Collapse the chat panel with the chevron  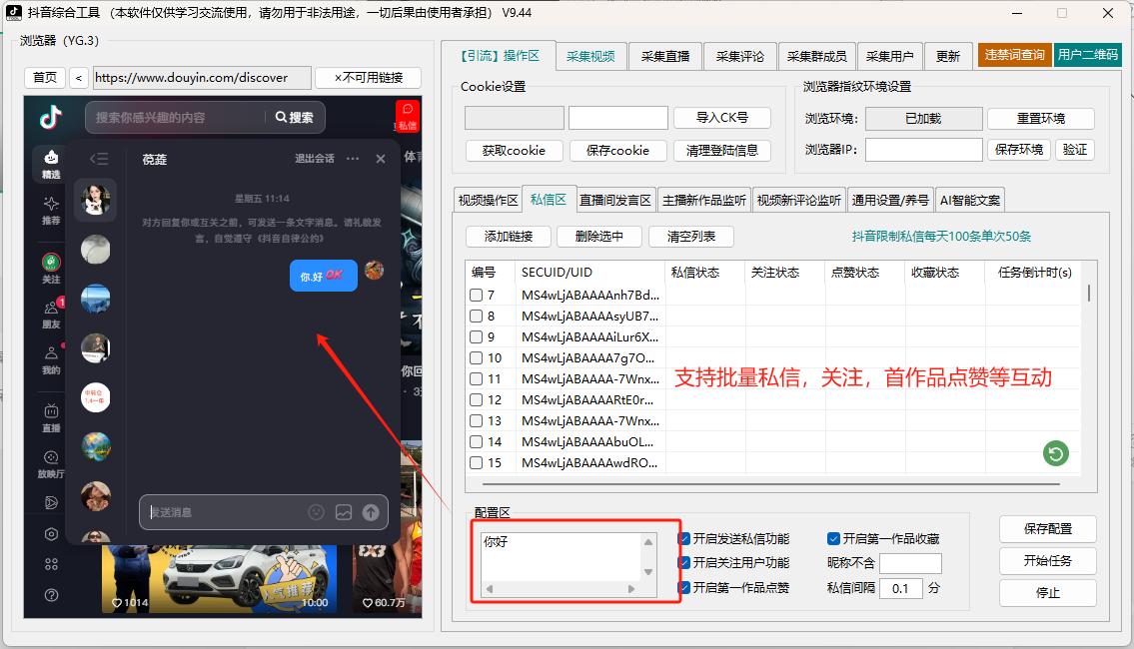coord(97,158)
